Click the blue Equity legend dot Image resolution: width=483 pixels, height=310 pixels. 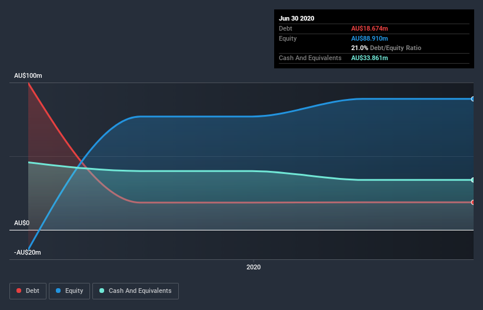[x=58, y=291]
